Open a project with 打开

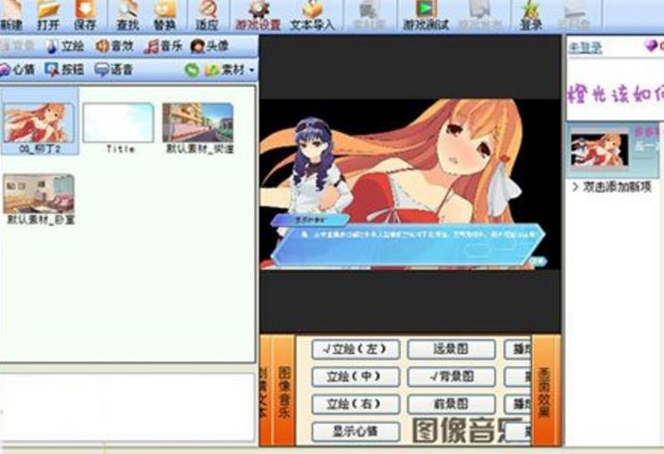(47, 15)
